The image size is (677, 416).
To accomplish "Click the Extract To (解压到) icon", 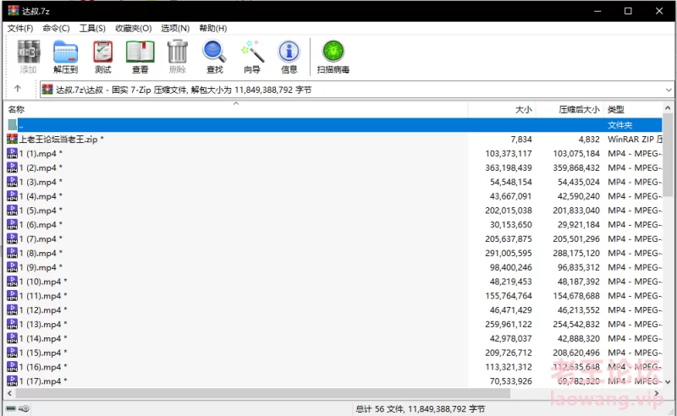I will pyautogui.click(x=66, y=52).
